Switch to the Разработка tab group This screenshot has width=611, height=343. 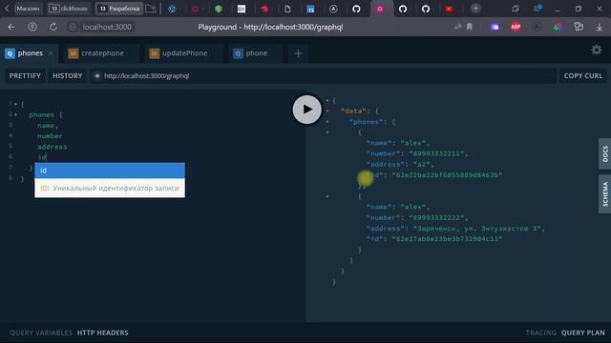(x=118, y=9)
